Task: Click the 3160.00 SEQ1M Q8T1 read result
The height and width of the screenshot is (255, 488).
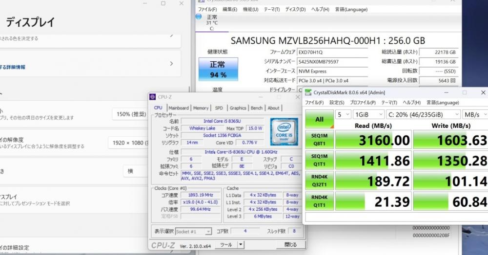Action: [x=373, y=140]
